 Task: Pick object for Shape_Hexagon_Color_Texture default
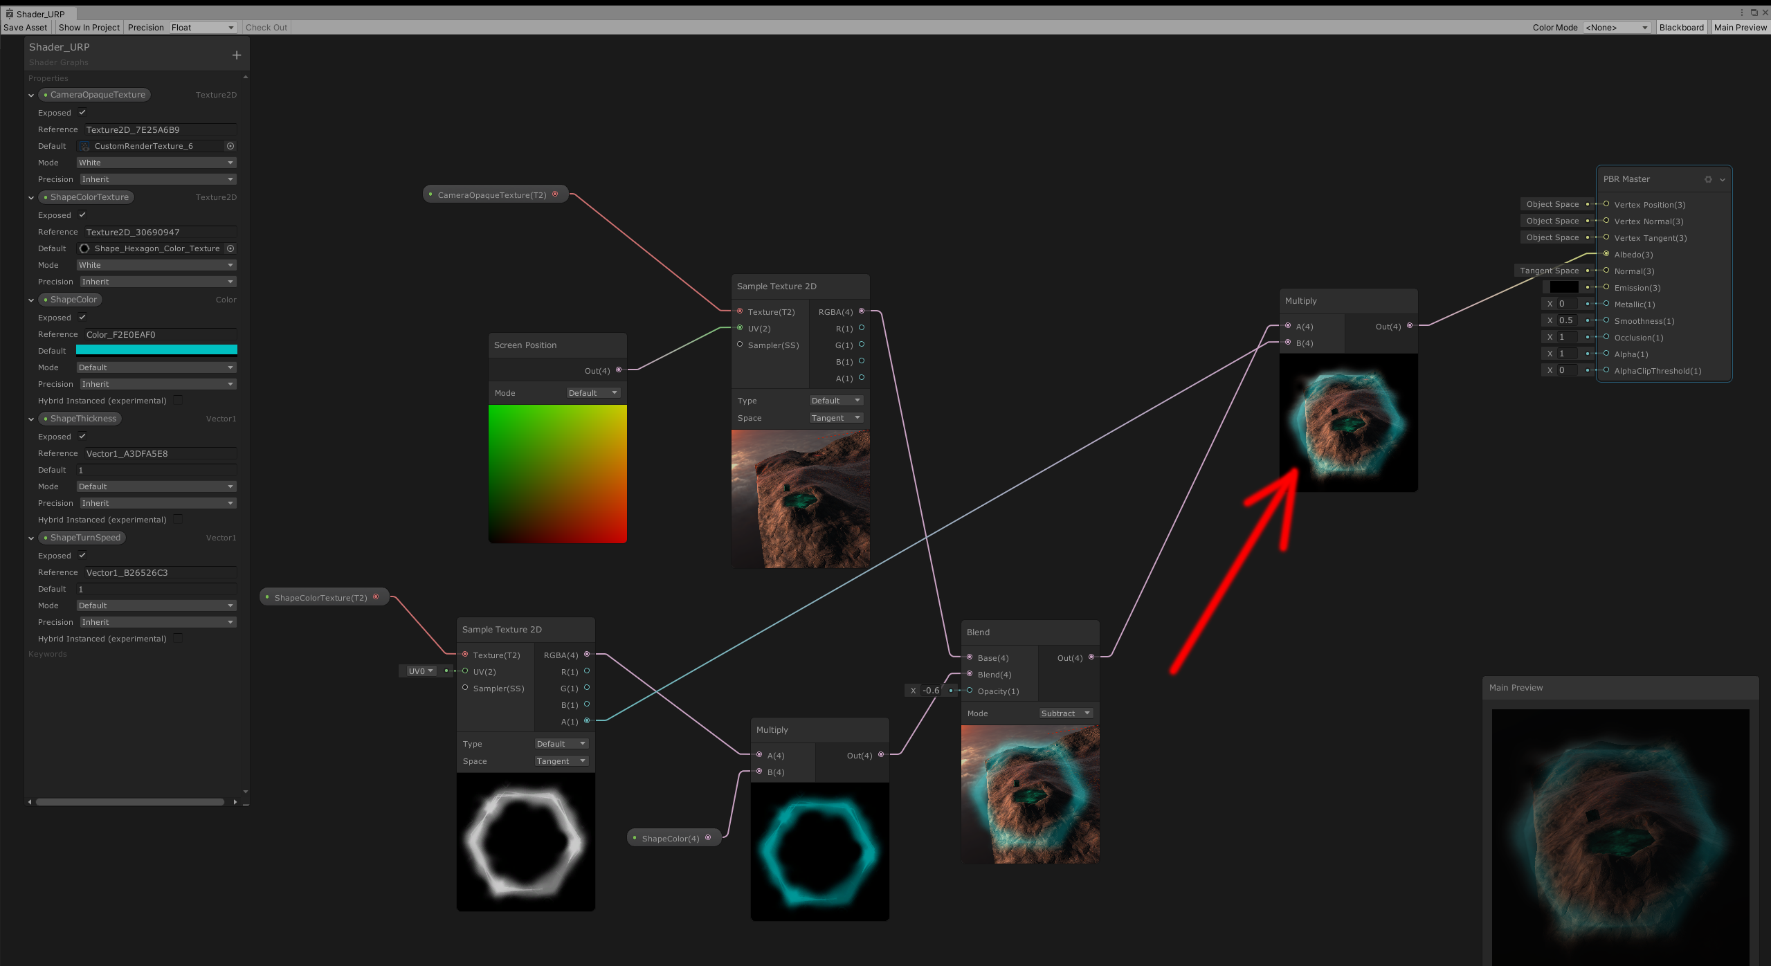pyautogui.click(x=230, y=248)
